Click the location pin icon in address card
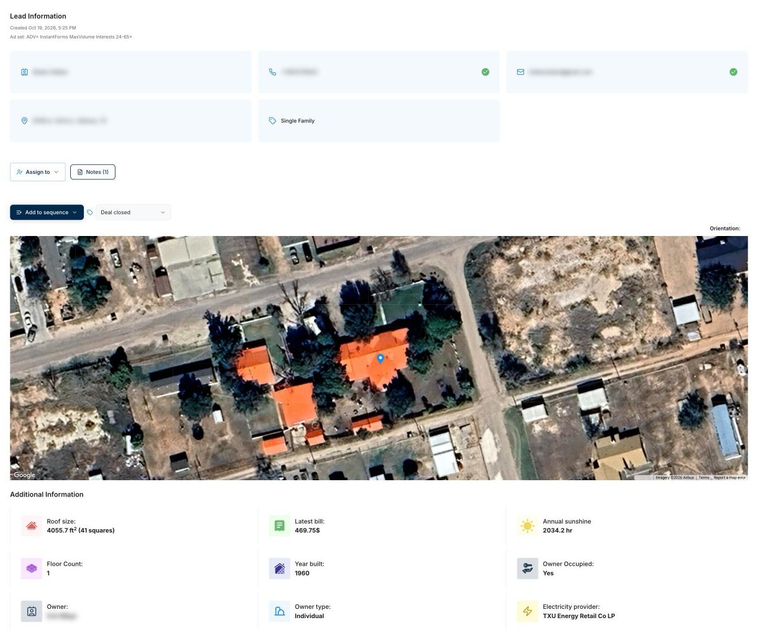This screenshot has height=635, width=758. (25, 120)
